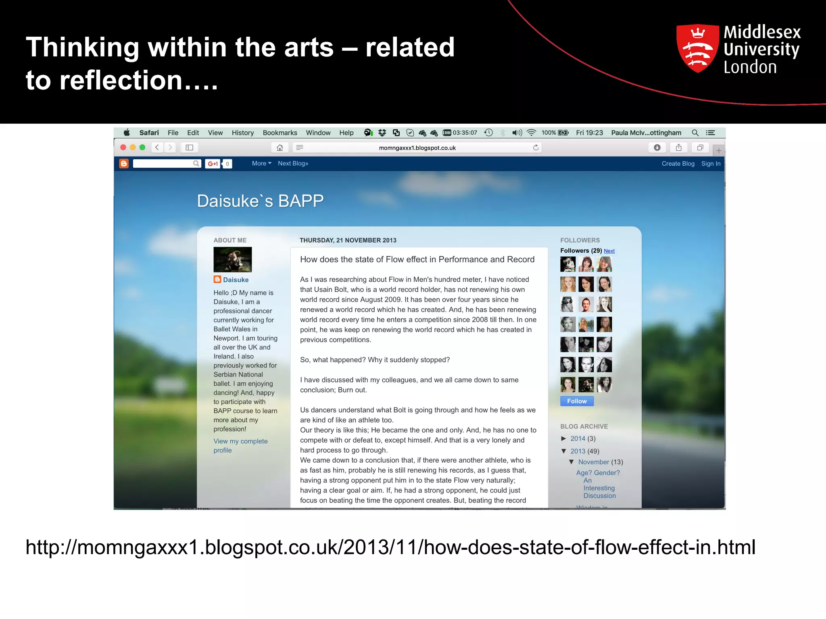The height and width of the screenshot is (619, 826).
Task: Click the Blogger navbar search magnifier
Action: (196, 163)
